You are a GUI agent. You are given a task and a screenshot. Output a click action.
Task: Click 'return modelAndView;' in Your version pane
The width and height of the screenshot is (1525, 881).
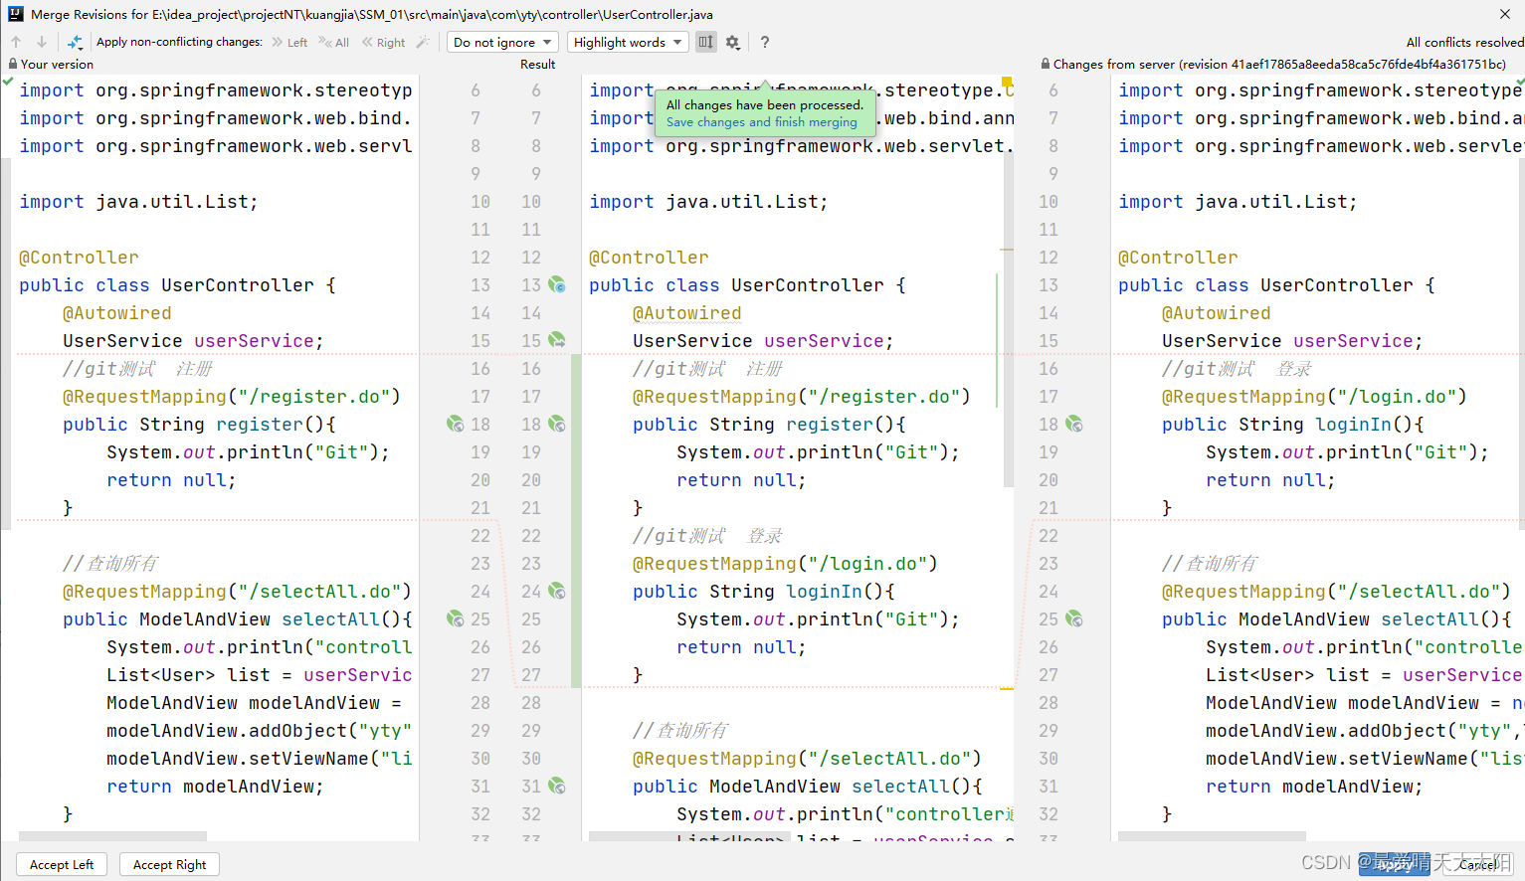(215, 787)
